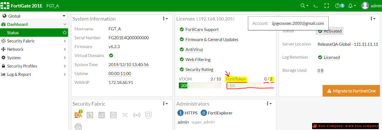The height and width of the screenshot is (130, 382).
Task: Click WAN IP 172.18.60.91
Action: 121,82
